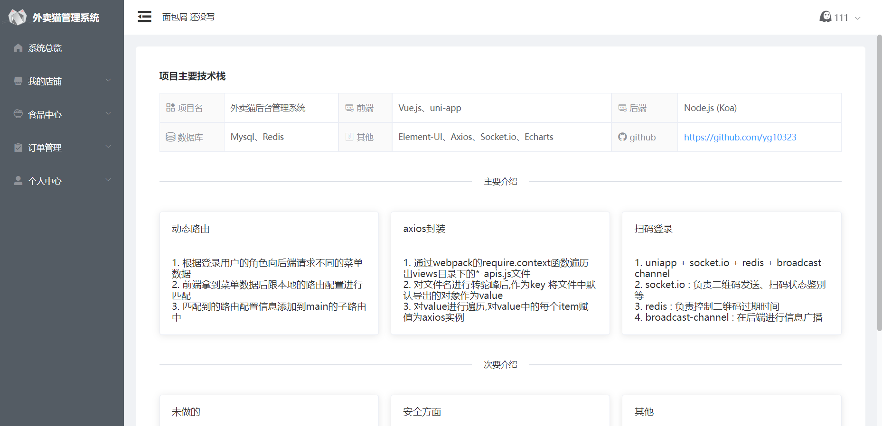882x426 pixels.
Task: Click the 项目主要技术栈 heading
Action: click(192, 76)
